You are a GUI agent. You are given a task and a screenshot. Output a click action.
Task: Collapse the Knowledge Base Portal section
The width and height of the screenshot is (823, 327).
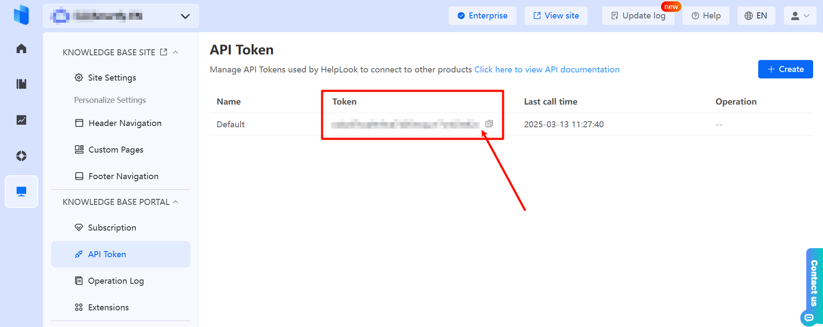coord(175,202)
